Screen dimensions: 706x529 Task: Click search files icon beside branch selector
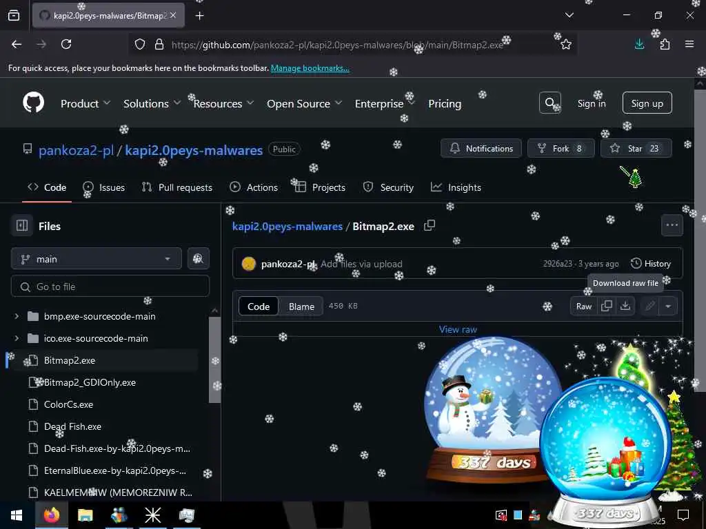point(198,259)
